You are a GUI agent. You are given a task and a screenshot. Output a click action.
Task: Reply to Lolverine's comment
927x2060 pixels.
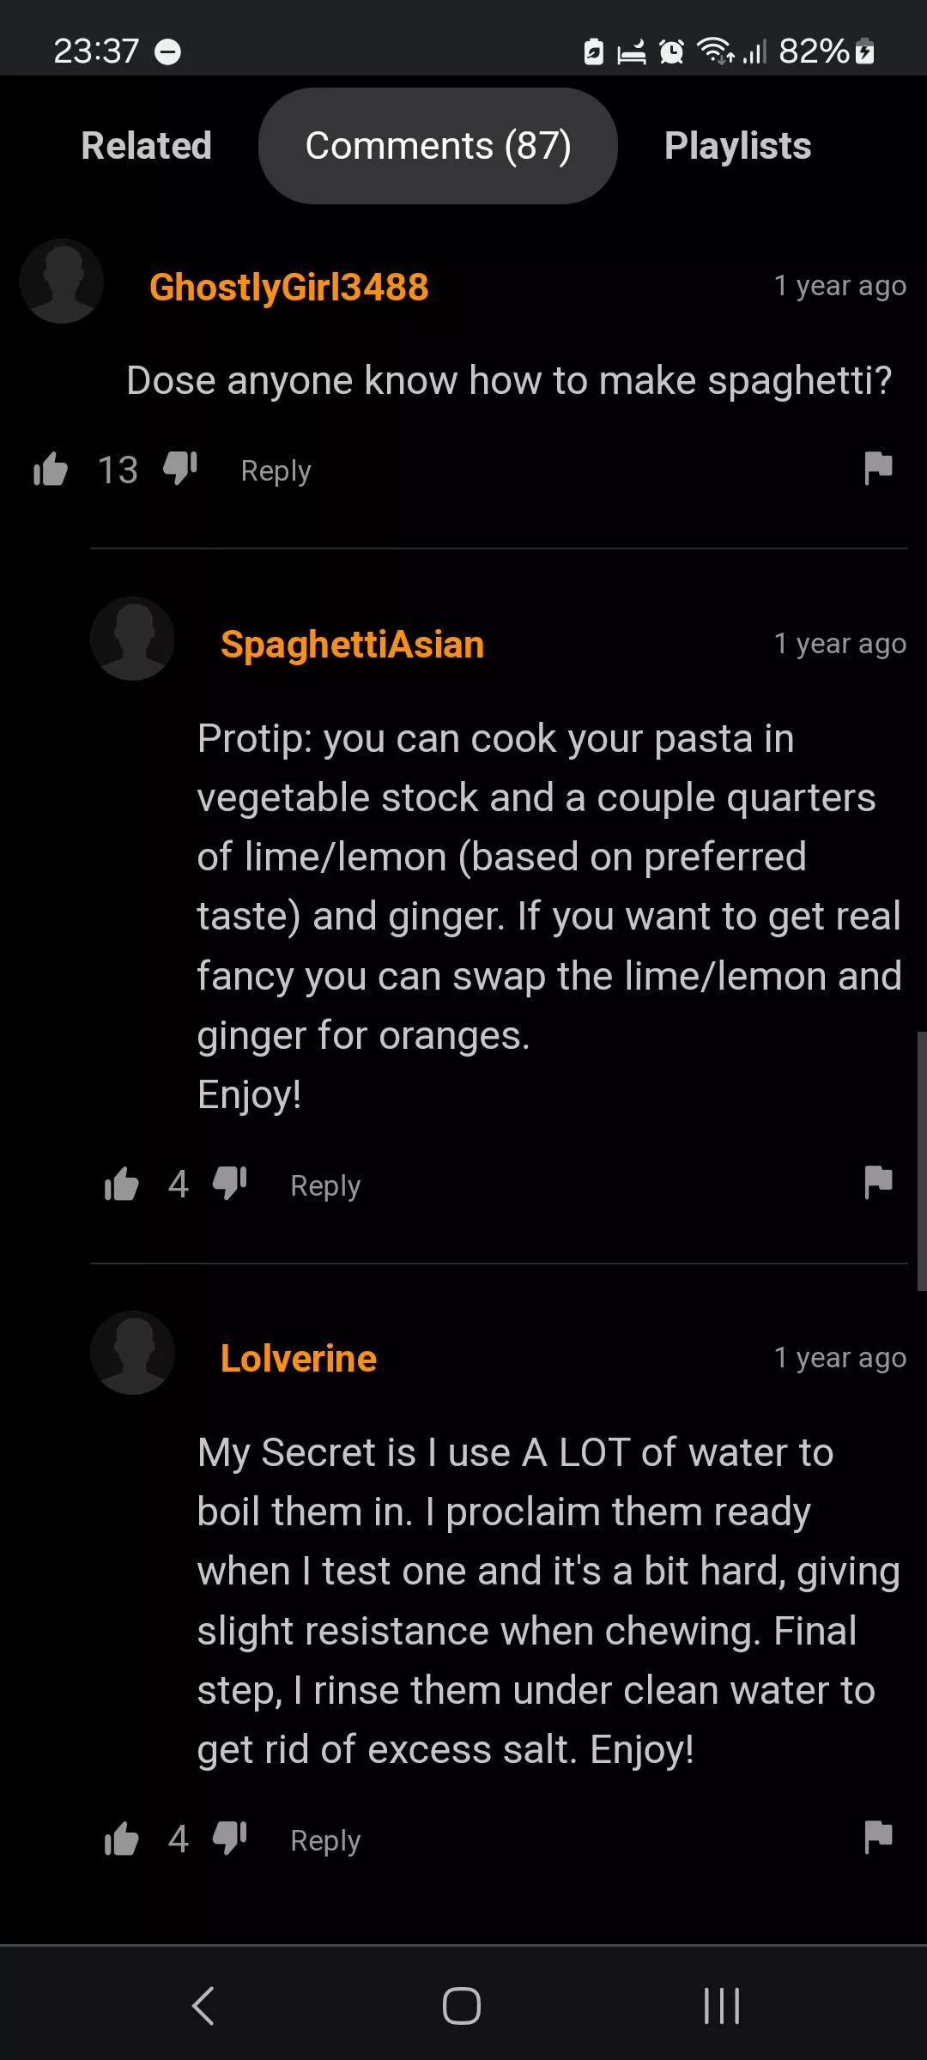coord(325,1840)
